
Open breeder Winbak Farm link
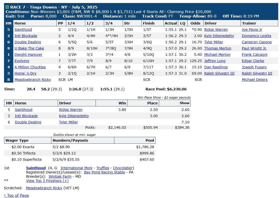[x=60, y=176]
